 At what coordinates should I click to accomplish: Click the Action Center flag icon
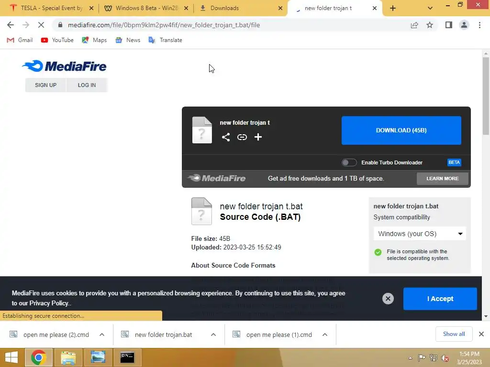click(422, 358)
